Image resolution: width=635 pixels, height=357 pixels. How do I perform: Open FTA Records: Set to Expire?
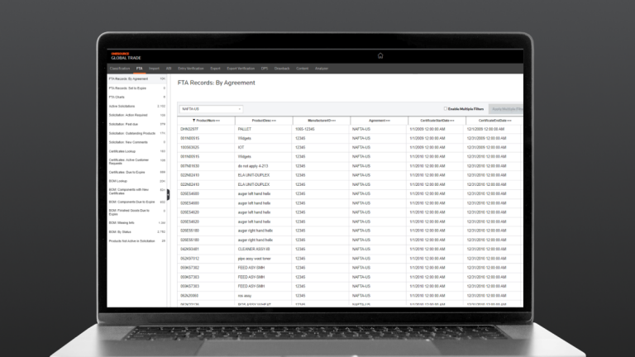point(127,88)
